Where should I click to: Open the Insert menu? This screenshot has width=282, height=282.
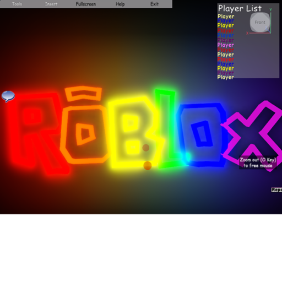[51, 4]
